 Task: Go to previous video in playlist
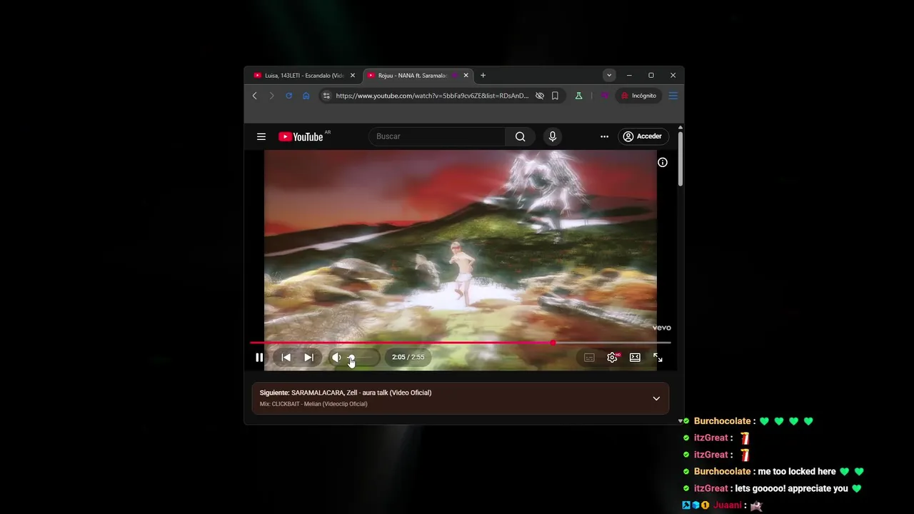tap(286, 358)
